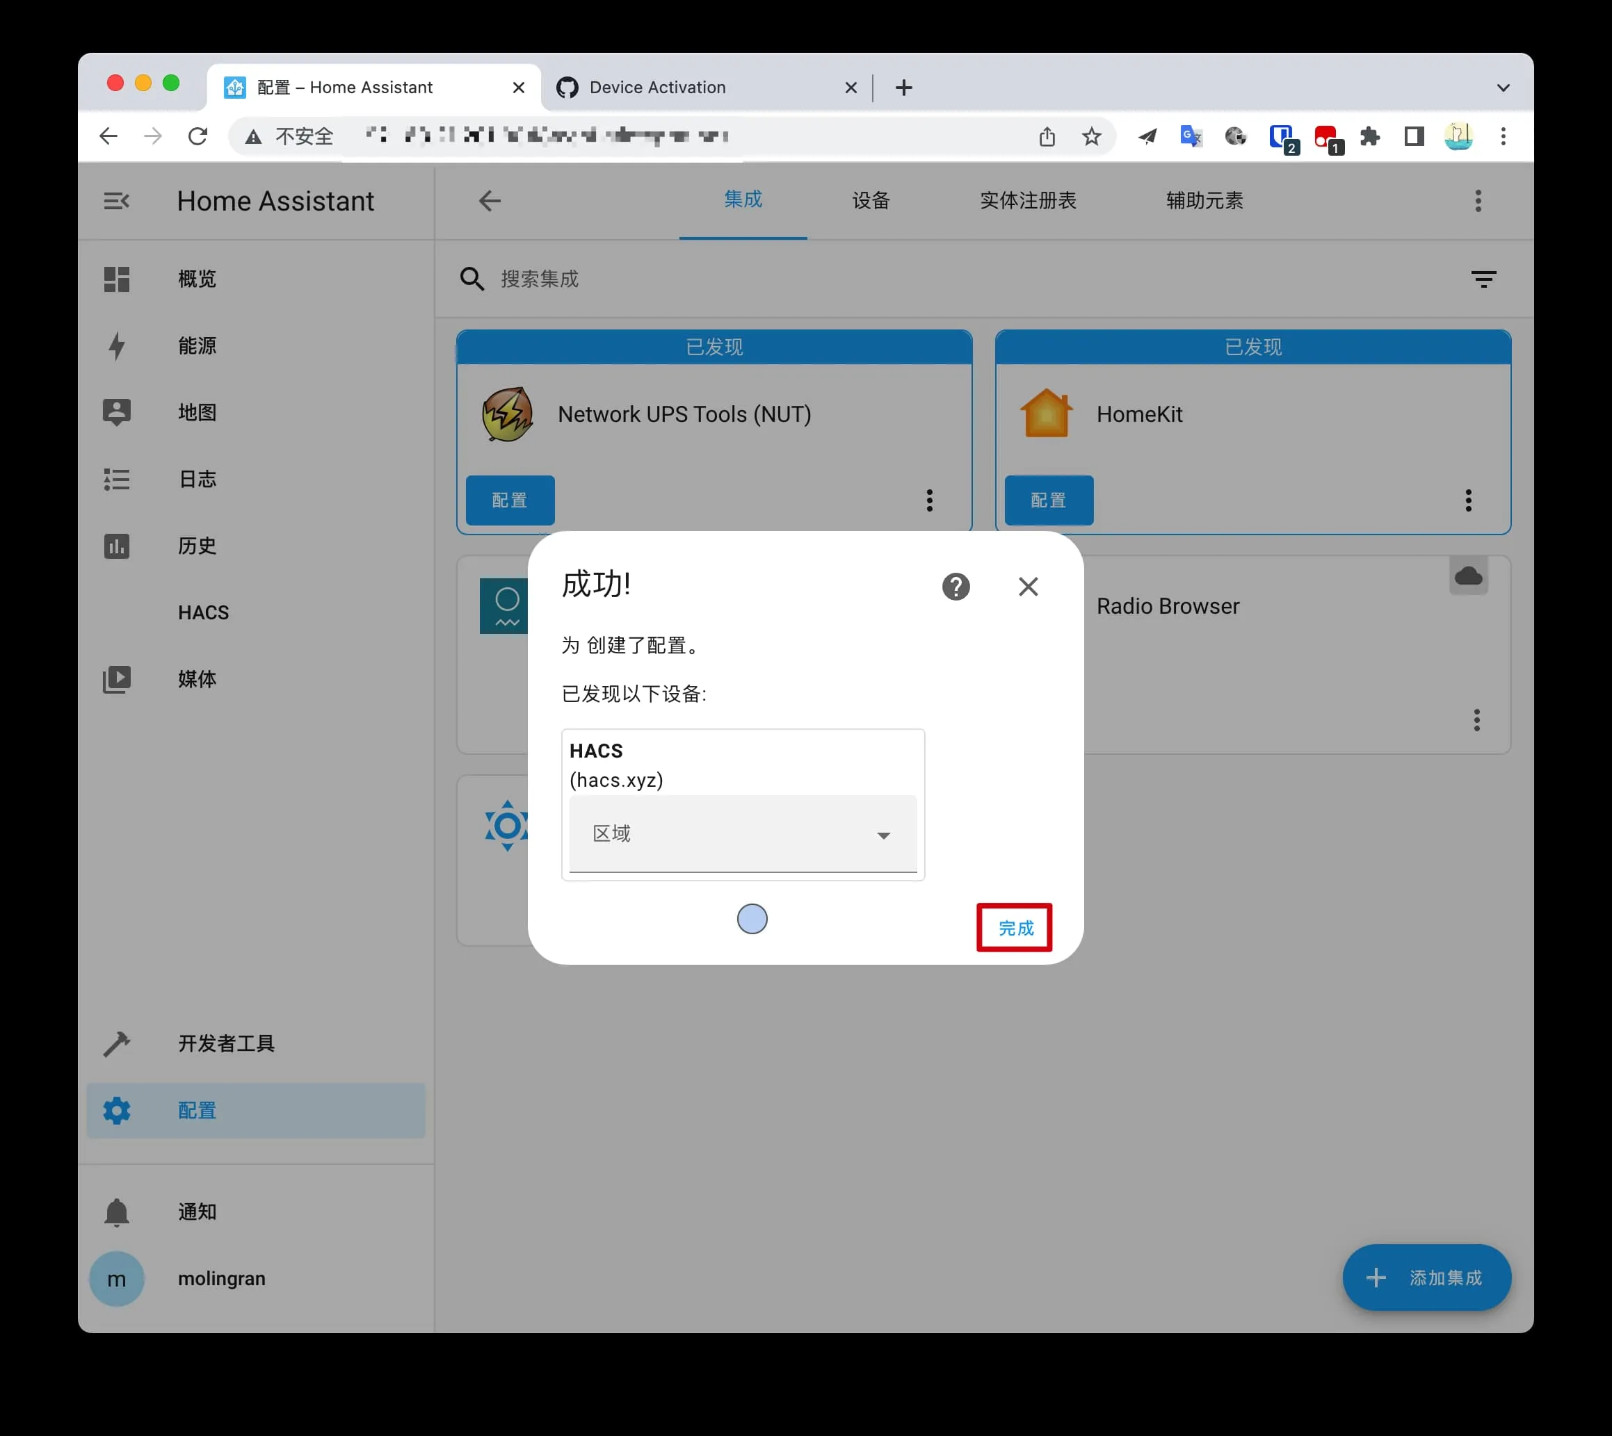Collapse the Home Assistant sidebar menu
Viewport: 1612px width, 1436px height.
[116, 201]
